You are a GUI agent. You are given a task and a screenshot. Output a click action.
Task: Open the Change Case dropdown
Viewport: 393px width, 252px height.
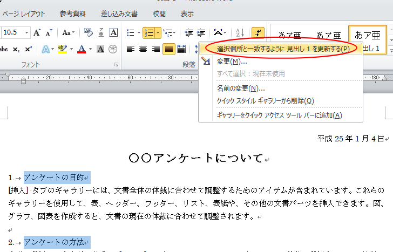[68, 32]
